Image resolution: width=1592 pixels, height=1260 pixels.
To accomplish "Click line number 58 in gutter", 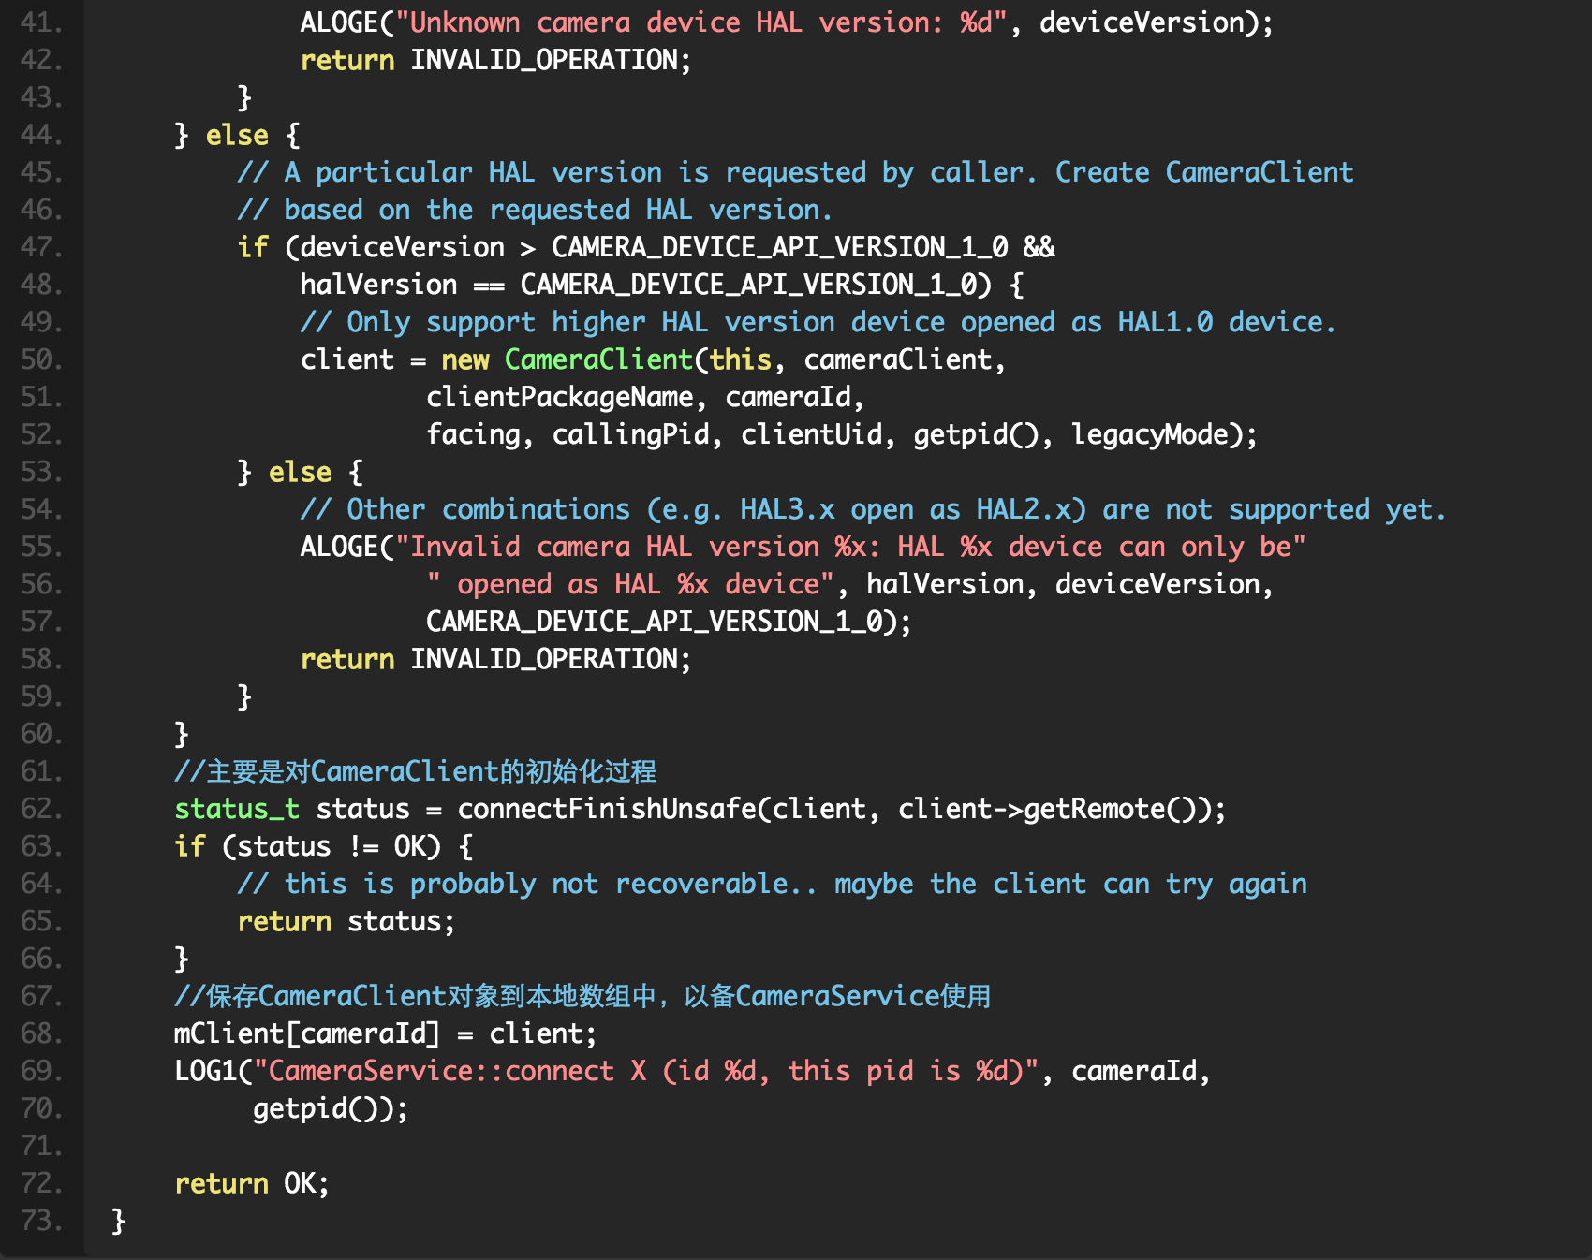I will (x=42, y=659).
